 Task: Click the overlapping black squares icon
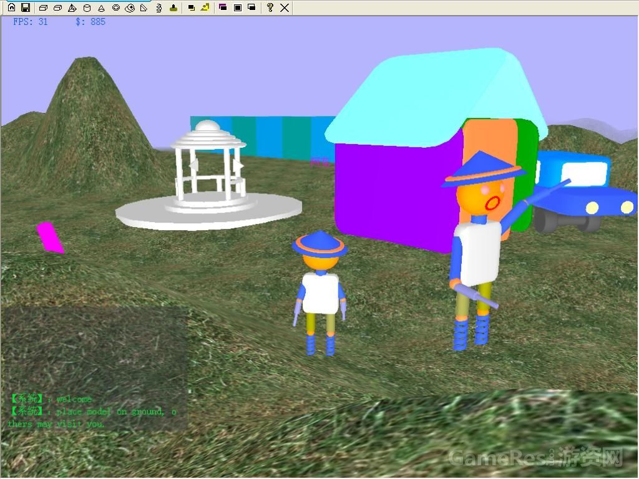[x=191, y=7]
